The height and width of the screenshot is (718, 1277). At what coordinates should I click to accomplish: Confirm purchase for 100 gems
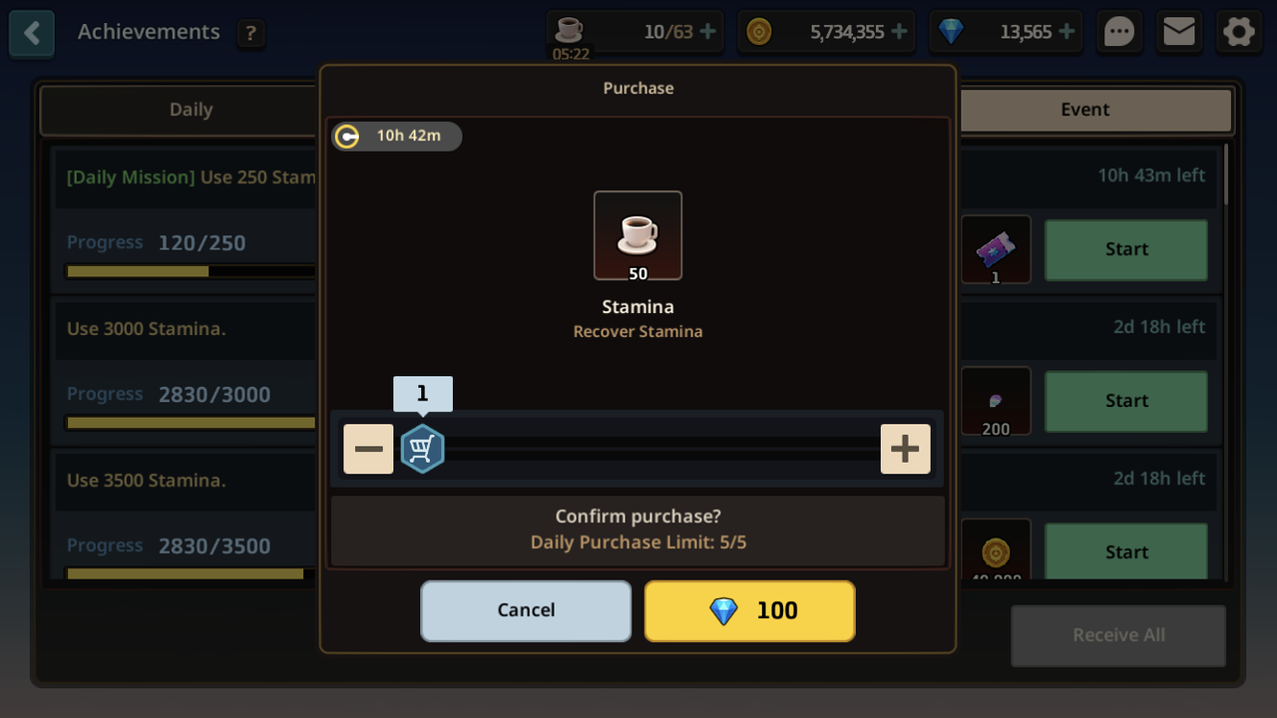pyautogui.click(x=749, y=610)
